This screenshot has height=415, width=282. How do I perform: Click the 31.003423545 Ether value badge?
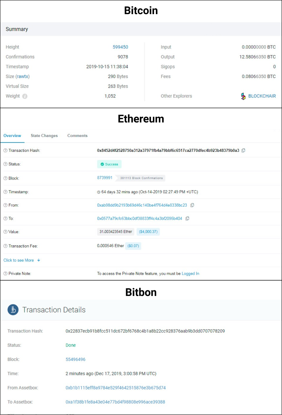(x=115, y=232)
